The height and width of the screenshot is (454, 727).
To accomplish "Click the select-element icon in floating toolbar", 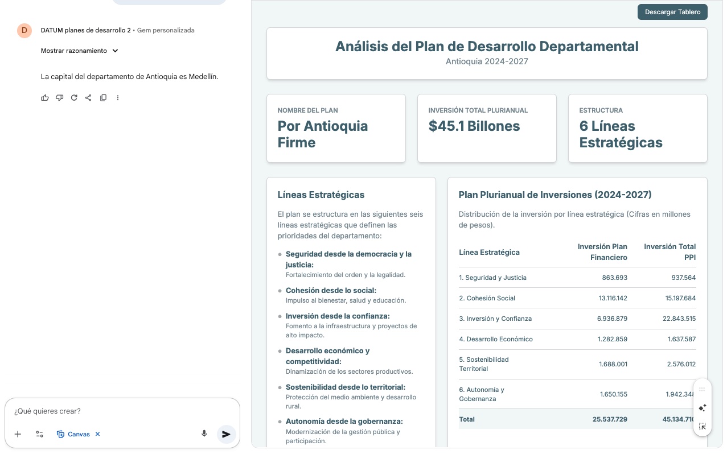I will click(x=702, y=426).
